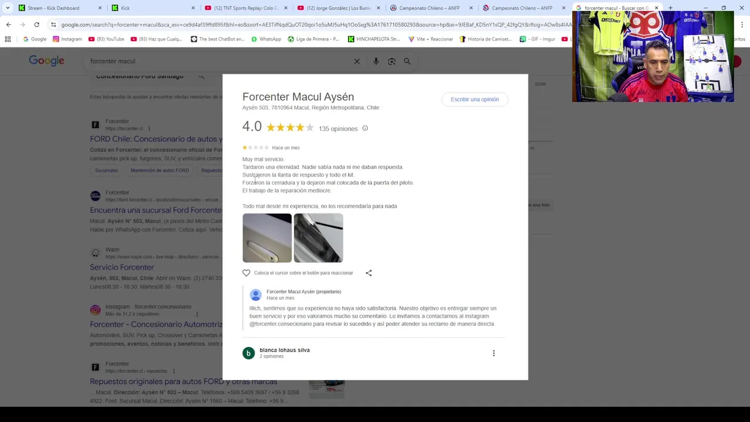Click the Forcenter Macul Aysén heading
Image resolution: width=750 pixels, height=422 pixels.
pos(298,97)
